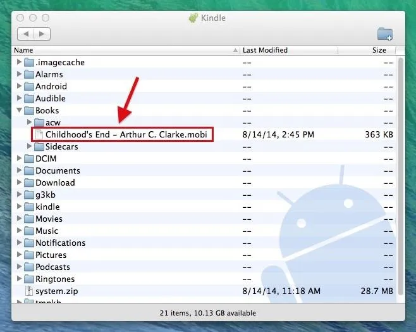Expand the Alarms folder triangle
This screenshot has height=332, width=416.
pyautogui.click(x=19, y=74)
